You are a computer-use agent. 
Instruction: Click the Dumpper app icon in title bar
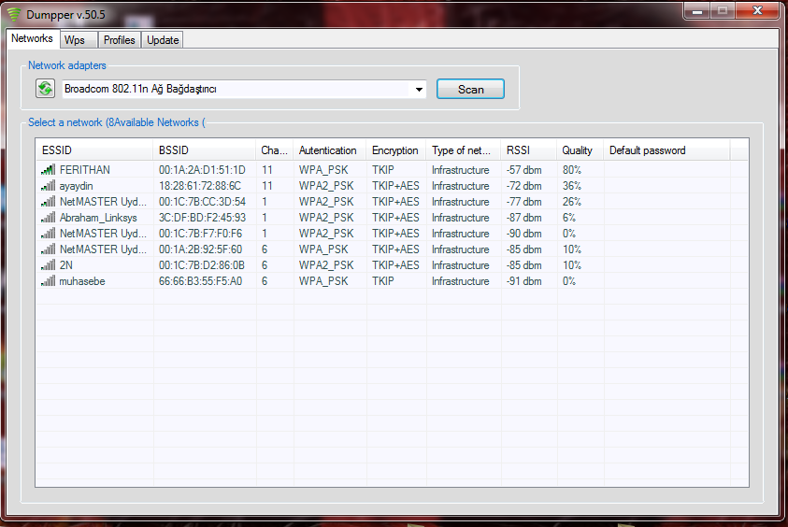tap(13, 14)
